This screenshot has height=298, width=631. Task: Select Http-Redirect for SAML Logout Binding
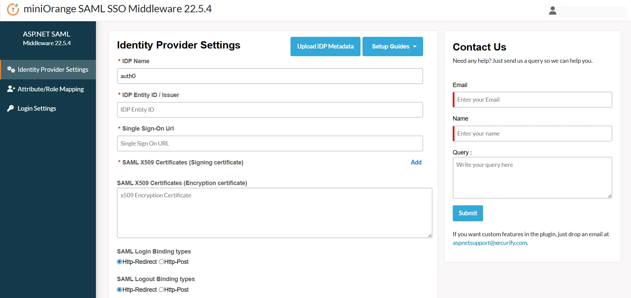tap(120, 290)
